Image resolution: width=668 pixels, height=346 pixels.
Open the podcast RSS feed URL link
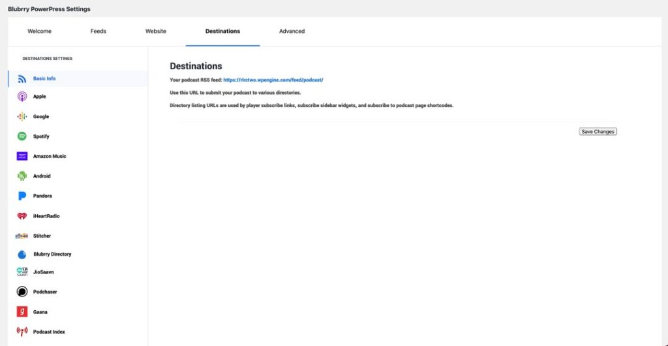click(273, 80)
